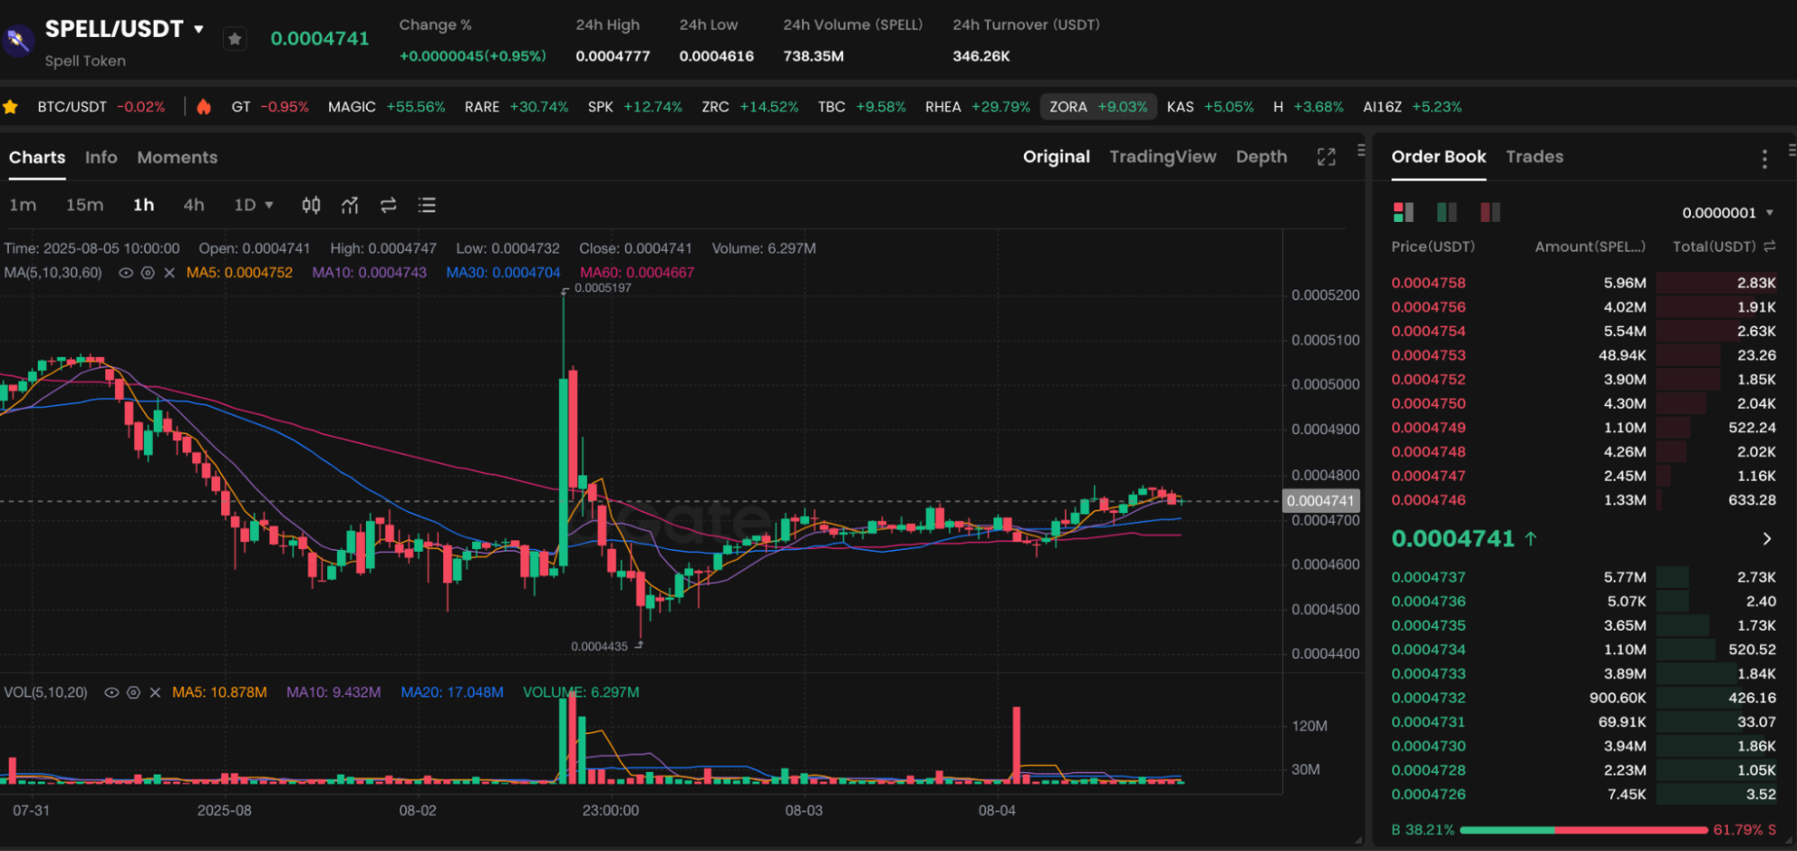Screen dimensions: 1797x851
Task: Switch to the Info tab
Action: (101, 157)
